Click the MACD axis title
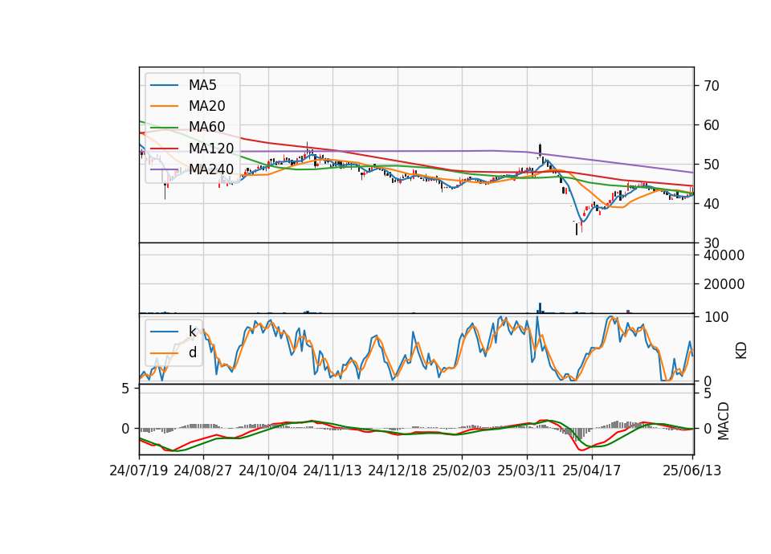This screenshot has height=554, width=771. (x=724, y=422)
